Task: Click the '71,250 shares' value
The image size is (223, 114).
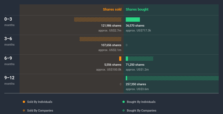Action: 135,65
